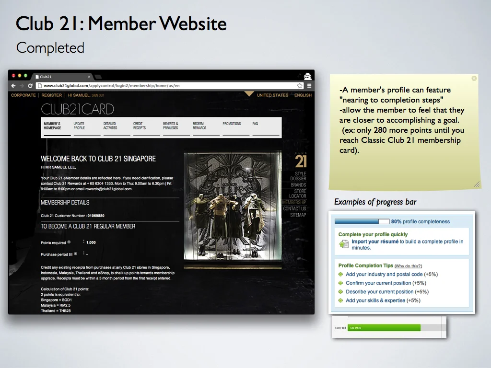Viewport: 491px width, 368px height.
Task: Click the REGISTER link in the top bar
Action: point(52,95)
